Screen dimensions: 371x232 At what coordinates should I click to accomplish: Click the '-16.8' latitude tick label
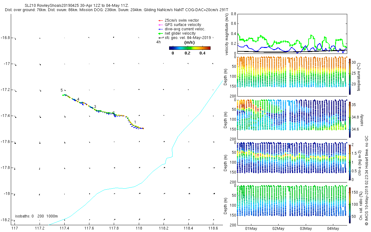[x=5, y=38]
